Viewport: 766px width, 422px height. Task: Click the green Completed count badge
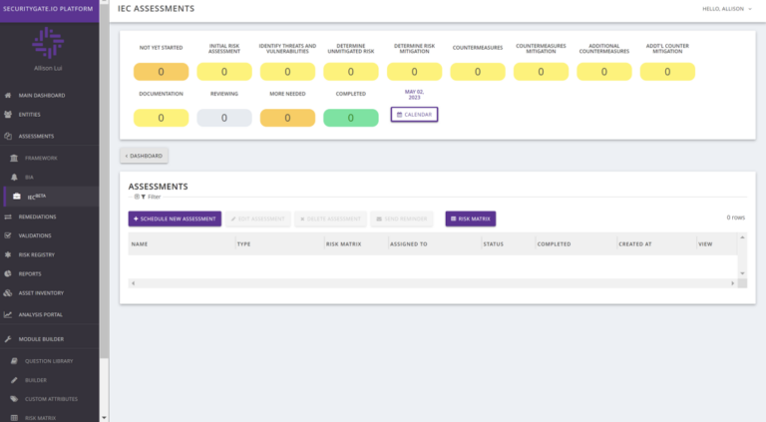tap(351, 118)
